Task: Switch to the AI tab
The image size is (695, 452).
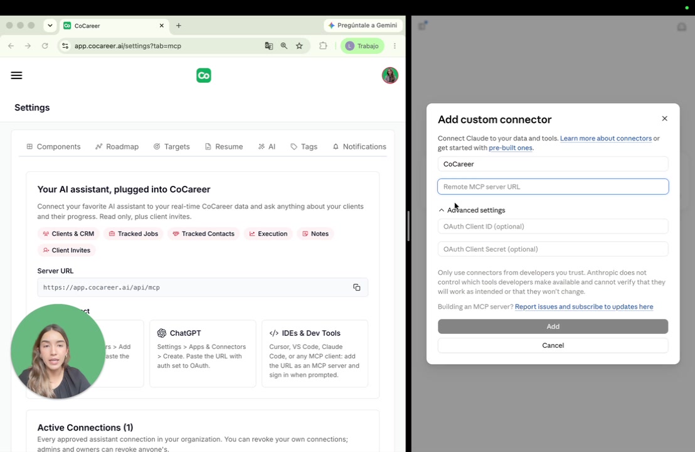Action: point(267,146)
